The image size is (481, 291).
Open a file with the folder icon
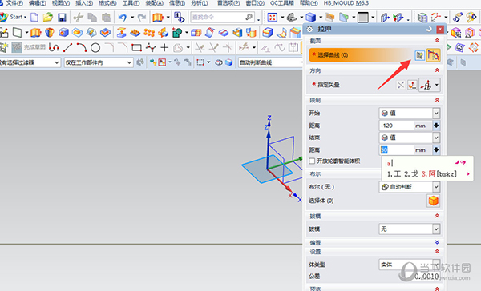pos(48,17)
